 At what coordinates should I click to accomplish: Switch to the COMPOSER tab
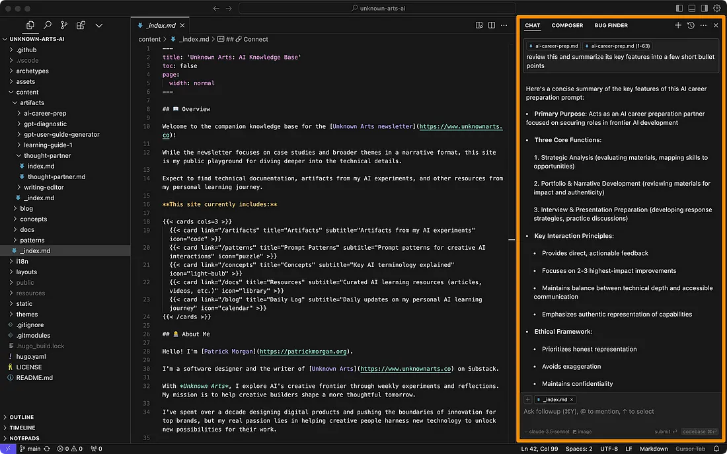[567, 25]
